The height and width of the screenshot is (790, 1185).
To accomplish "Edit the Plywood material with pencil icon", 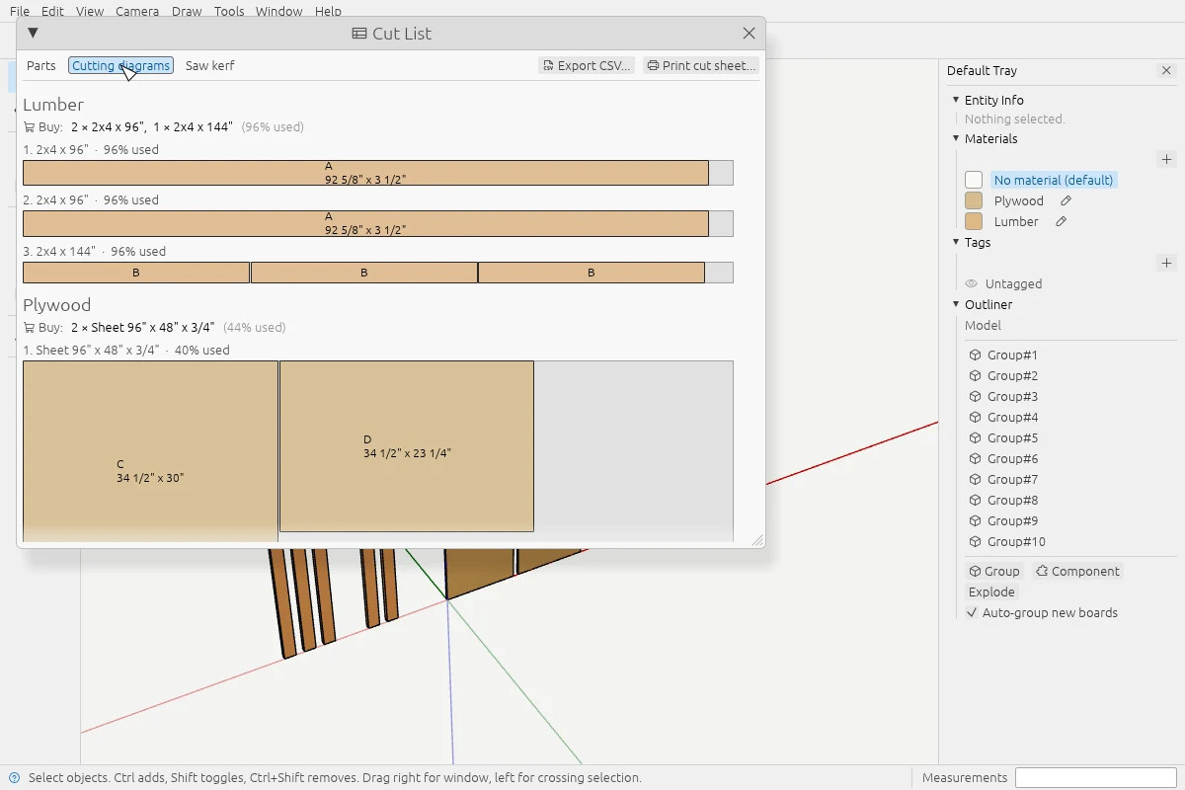I will [x=1066, y=201].
